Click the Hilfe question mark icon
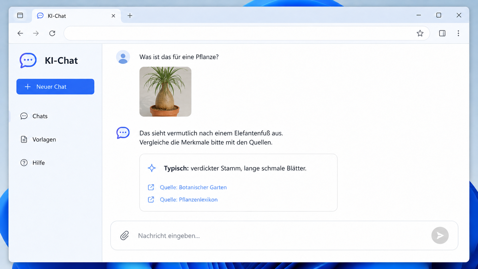 click(x=24, y=163)
